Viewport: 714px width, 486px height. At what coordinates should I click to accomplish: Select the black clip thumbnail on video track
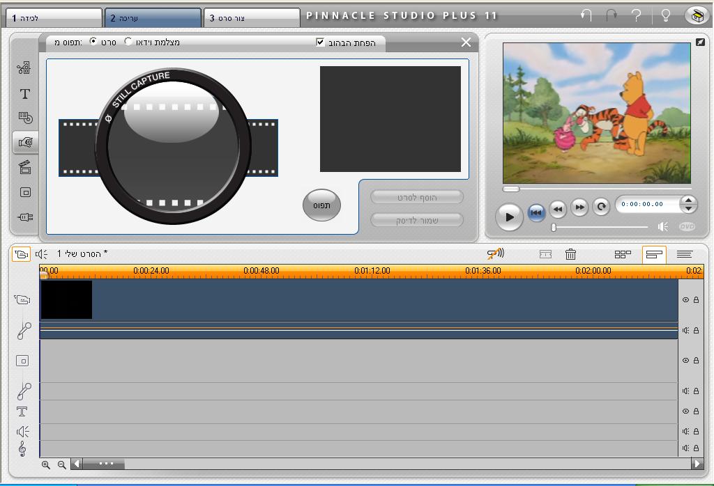pyautogui.click(x=66, y=299)
